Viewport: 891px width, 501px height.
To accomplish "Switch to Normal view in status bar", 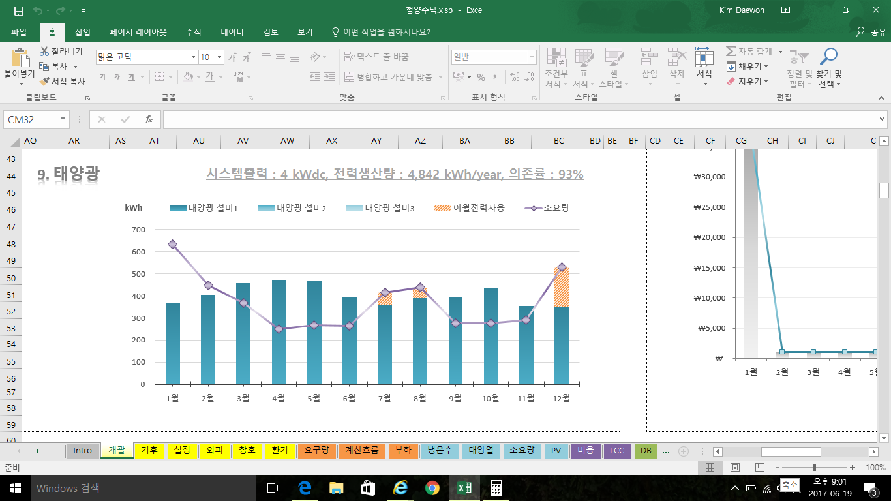I will [710, 468].
